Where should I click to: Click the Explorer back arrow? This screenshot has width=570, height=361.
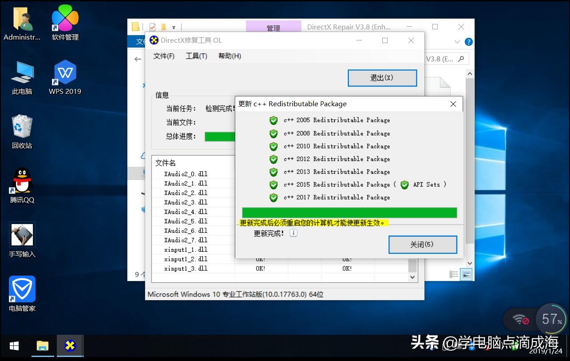(x=138, y=59)
